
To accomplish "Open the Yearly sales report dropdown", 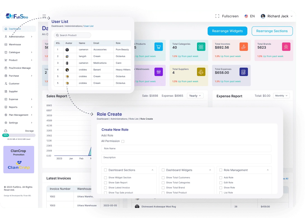I will tap(195, 96).
